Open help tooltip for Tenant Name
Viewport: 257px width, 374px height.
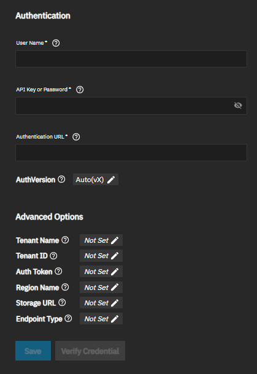pyautogui.click(x=65, y=240)
